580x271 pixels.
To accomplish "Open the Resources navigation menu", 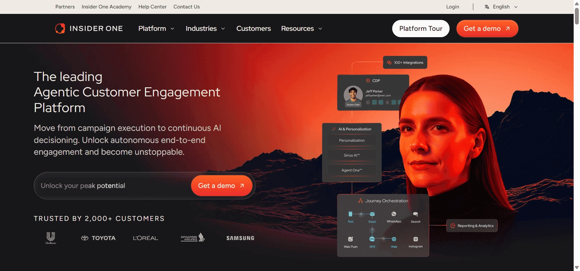I will tap(302, 29).
